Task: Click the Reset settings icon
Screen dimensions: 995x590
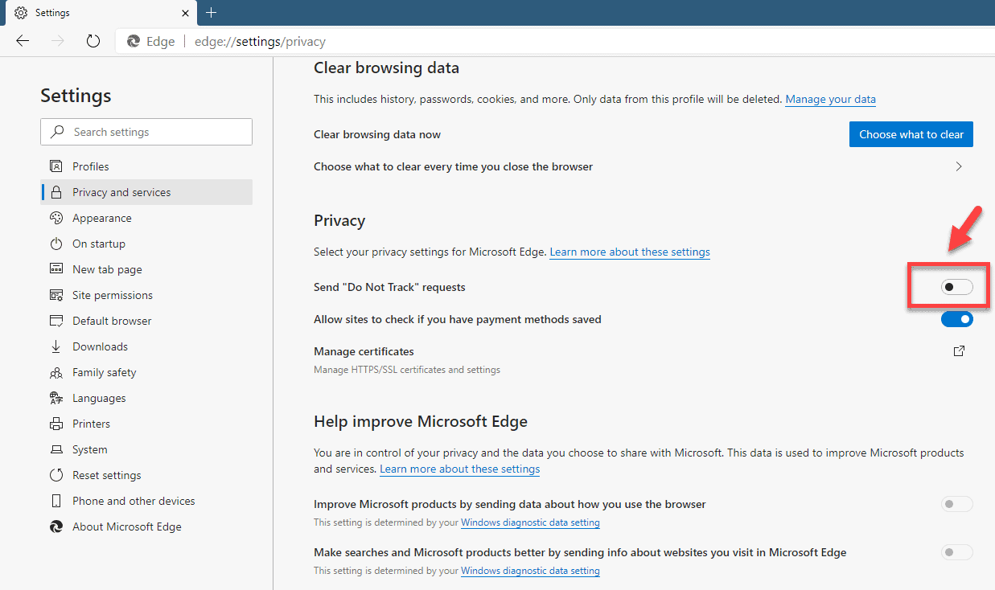Action: pos(56,475)
